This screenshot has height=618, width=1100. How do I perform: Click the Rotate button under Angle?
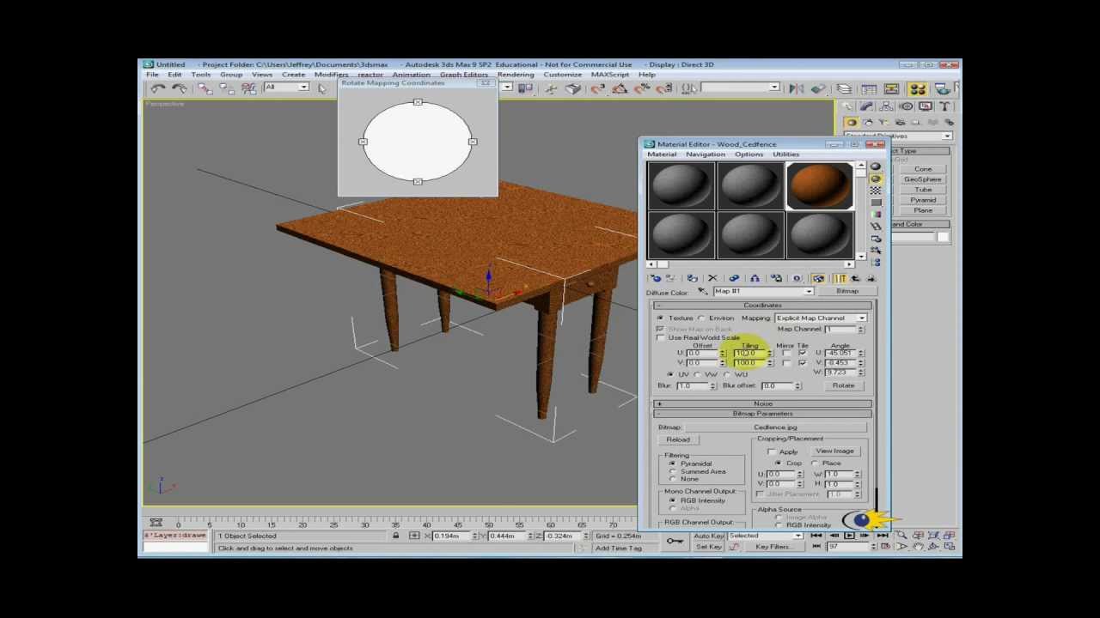[843, 385]
